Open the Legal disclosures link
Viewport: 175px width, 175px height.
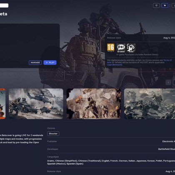click(x=115, y=65)
